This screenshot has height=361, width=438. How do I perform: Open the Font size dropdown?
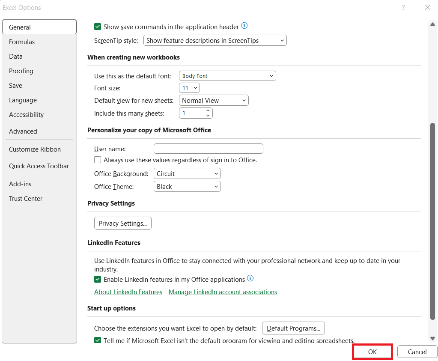tap(189, 88)
